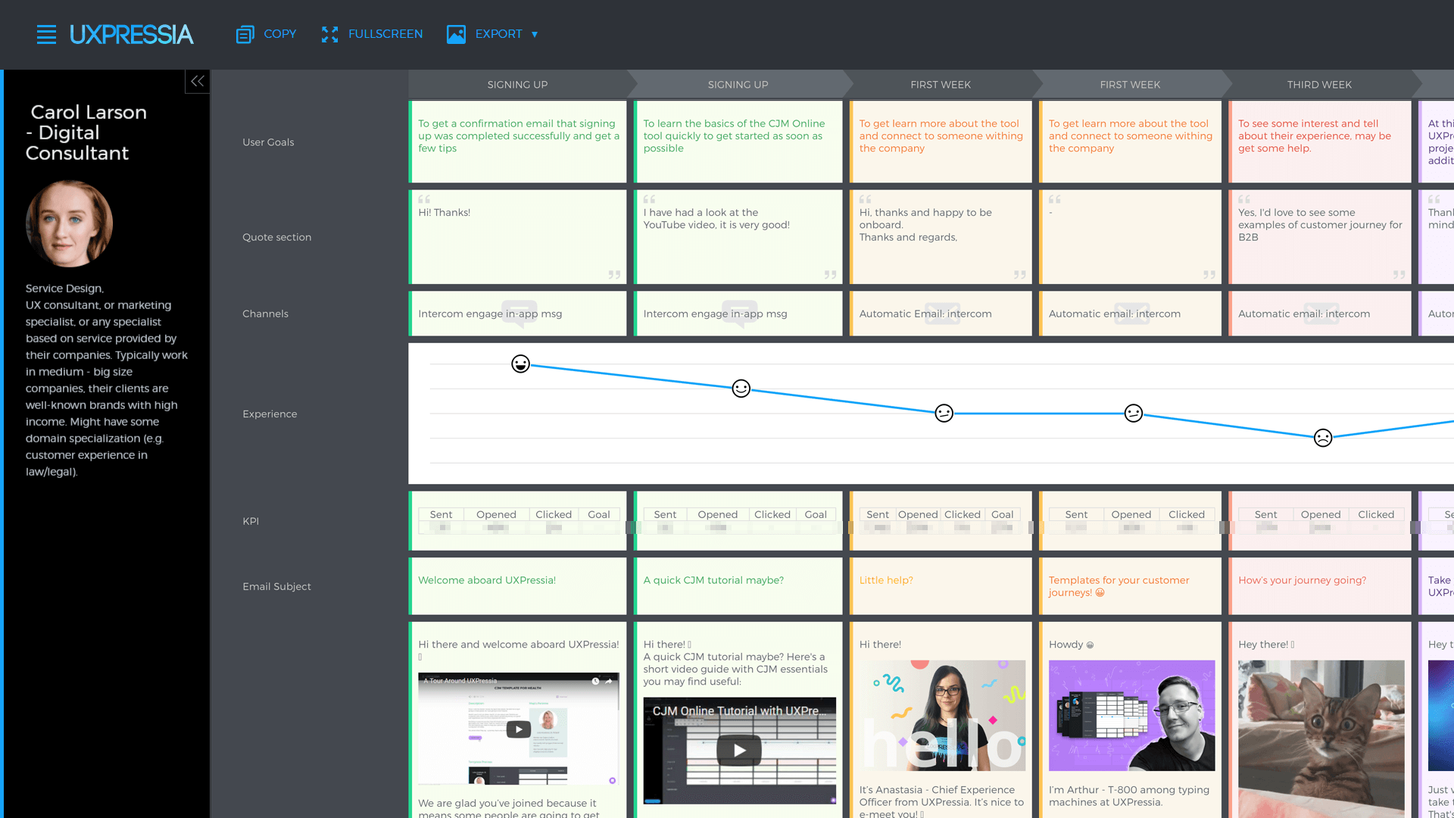Click 'Goal' in first KPI table

point(598,514)
